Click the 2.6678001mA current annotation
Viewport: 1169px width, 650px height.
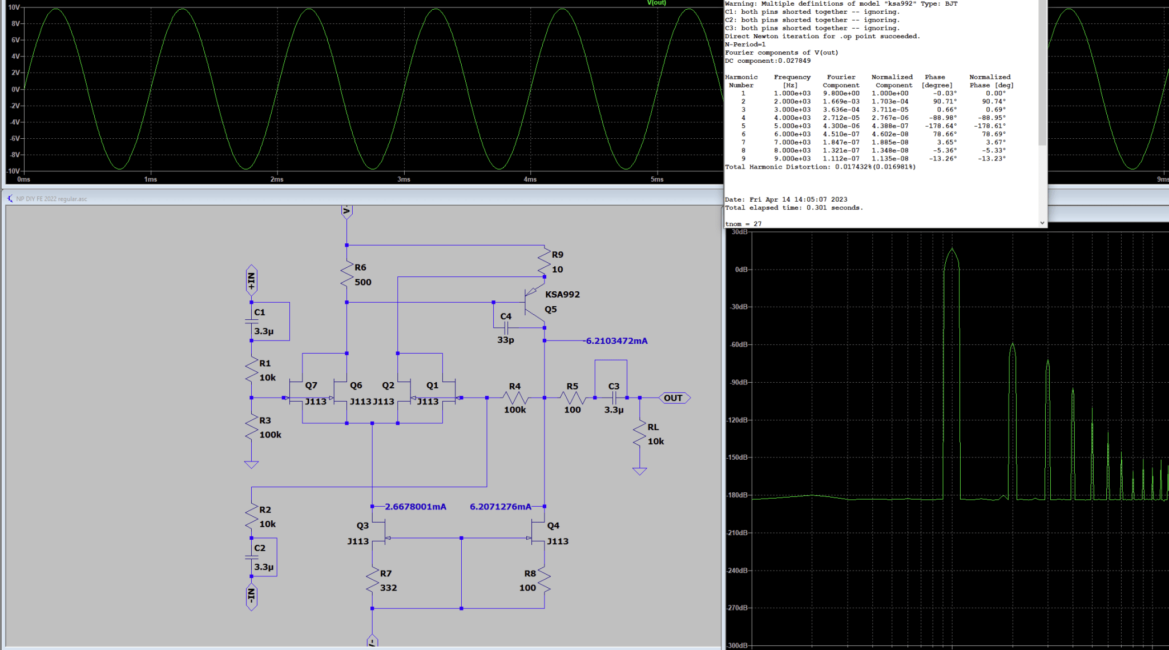(x=416, y=507)
